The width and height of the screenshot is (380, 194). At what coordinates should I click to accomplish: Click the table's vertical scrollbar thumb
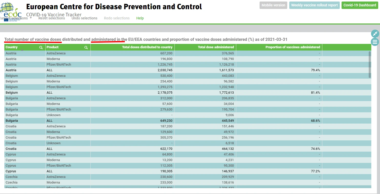pos(369,64)
